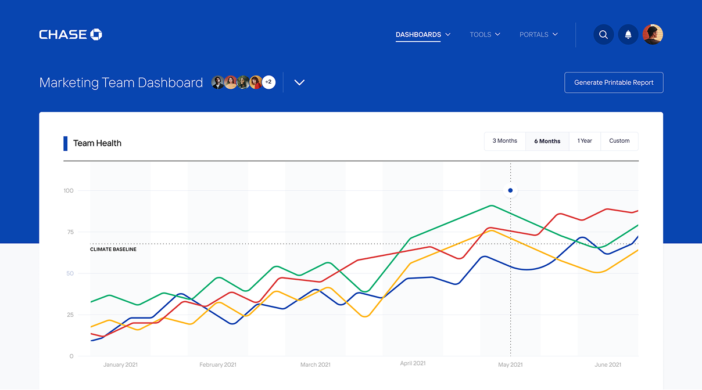Switch chart range to 3 Months
This screenshot has height=390, width=702.
(x=504, y=141)
